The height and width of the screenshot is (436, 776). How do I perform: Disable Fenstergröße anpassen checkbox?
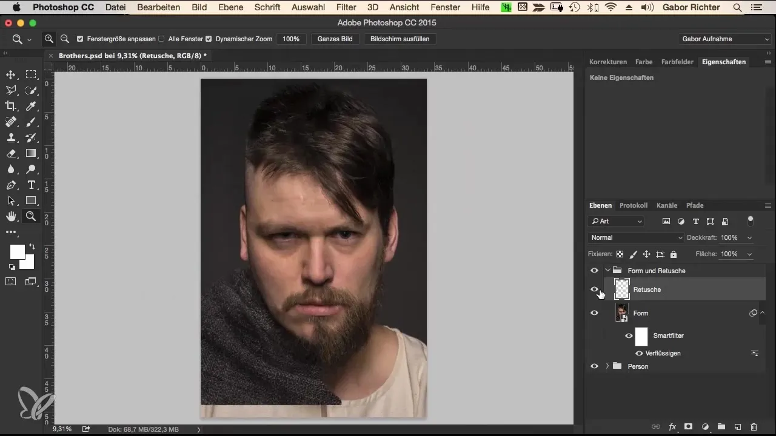81,39
